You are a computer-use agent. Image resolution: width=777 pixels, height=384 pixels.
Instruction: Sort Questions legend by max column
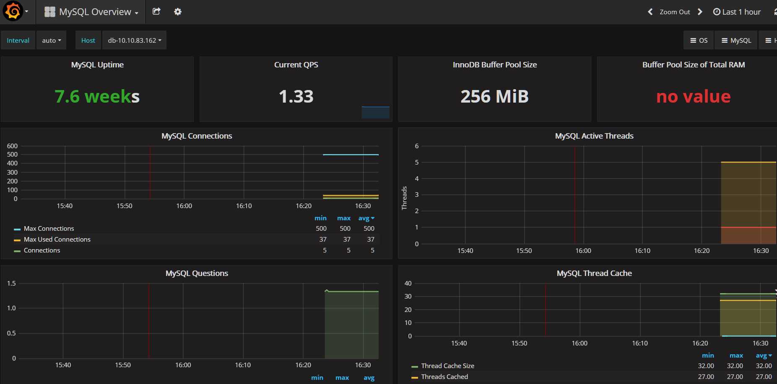pyautogui.click(x=342, y=377)
